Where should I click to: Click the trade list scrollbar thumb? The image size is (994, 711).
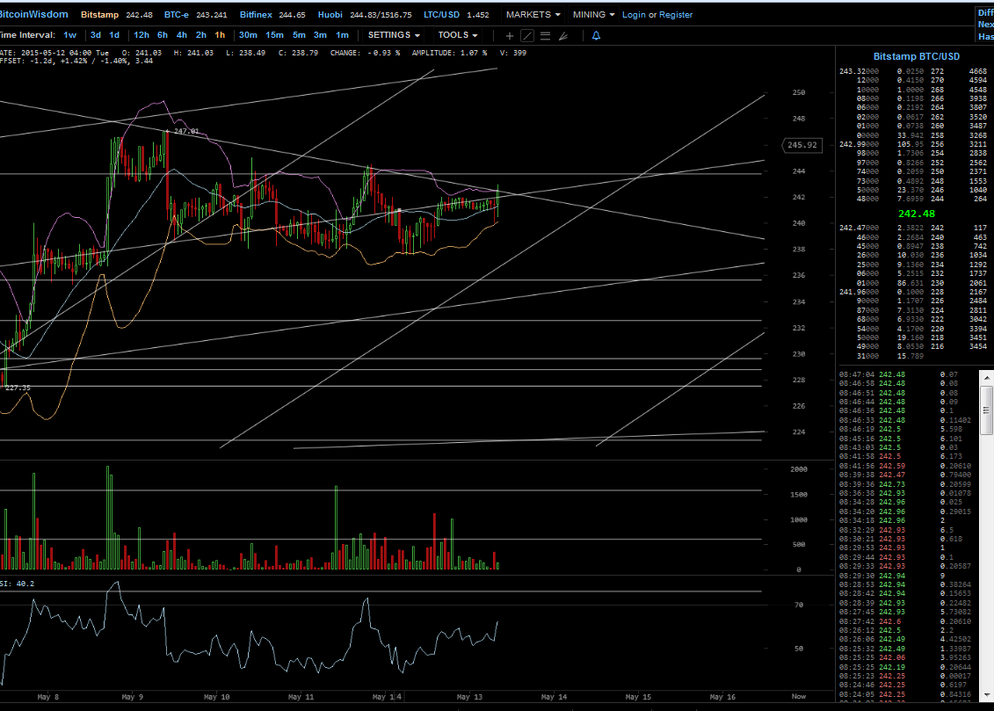986,410
